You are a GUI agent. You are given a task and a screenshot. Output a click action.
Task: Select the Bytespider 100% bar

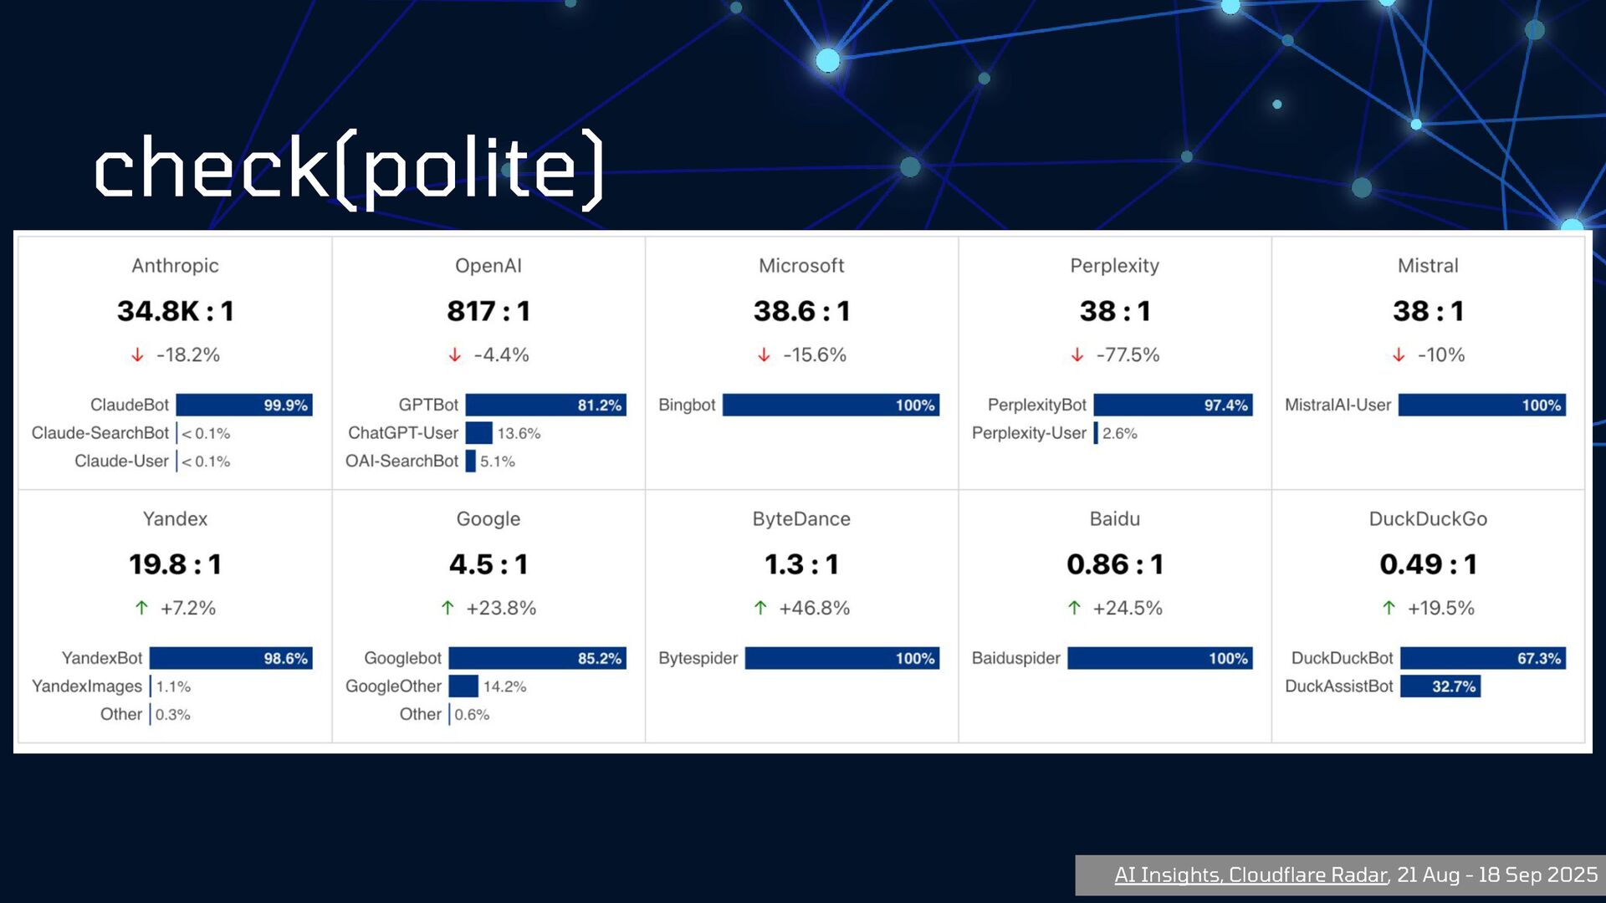click(x=842, y=658)
